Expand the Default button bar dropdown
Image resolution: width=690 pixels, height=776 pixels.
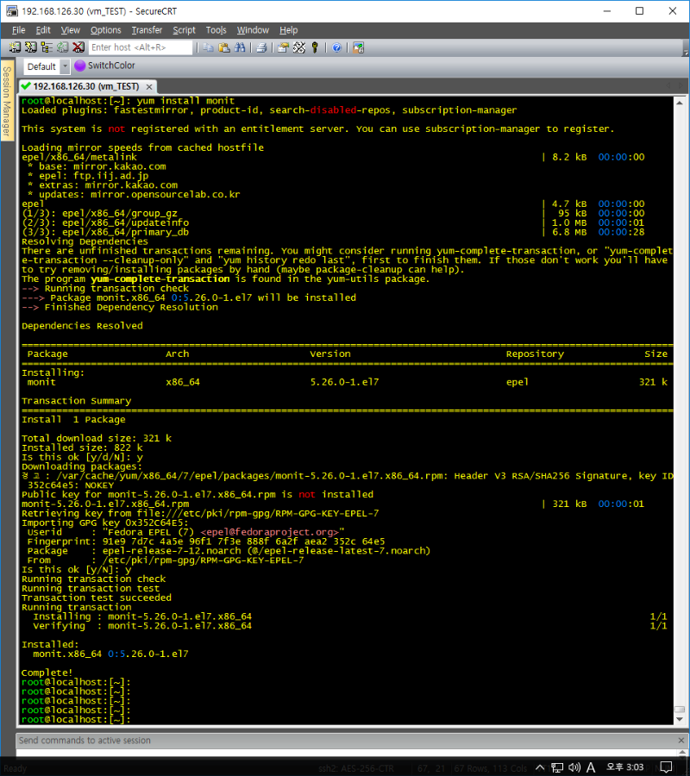[65, 66]
